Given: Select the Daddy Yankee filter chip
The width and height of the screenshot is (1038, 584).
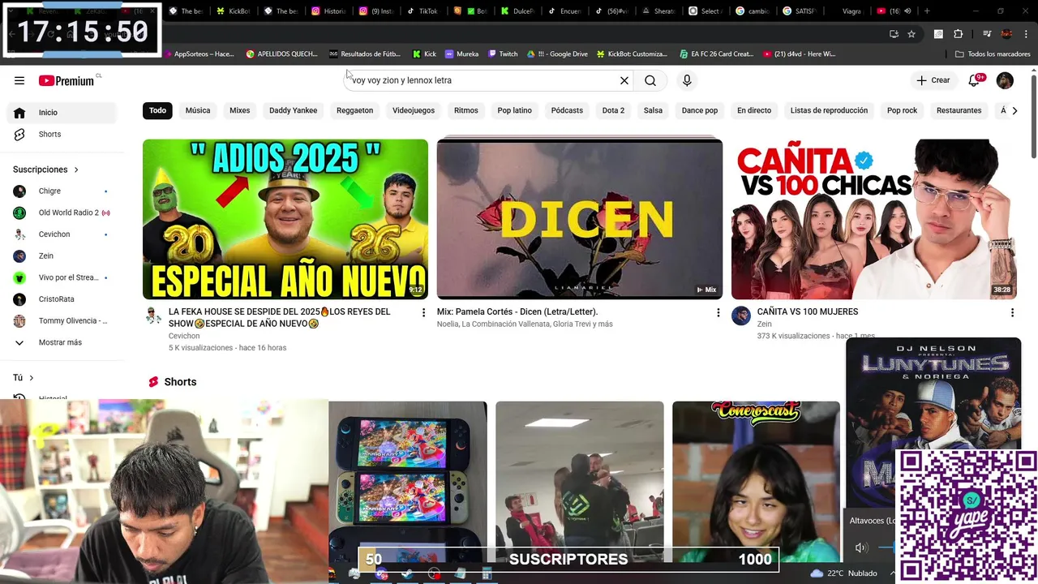Looking at the screenshot, I should pyautogui.click(x=294, y=110).
